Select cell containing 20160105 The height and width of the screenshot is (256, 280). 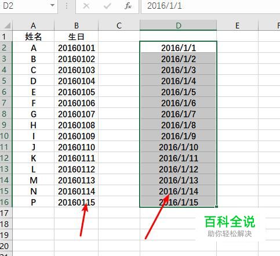tap(77, 92)
